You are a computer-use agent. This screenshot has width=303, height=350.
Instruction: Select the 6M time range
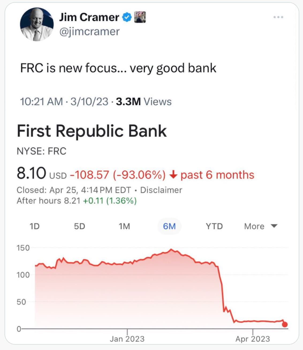coord(169,226)
